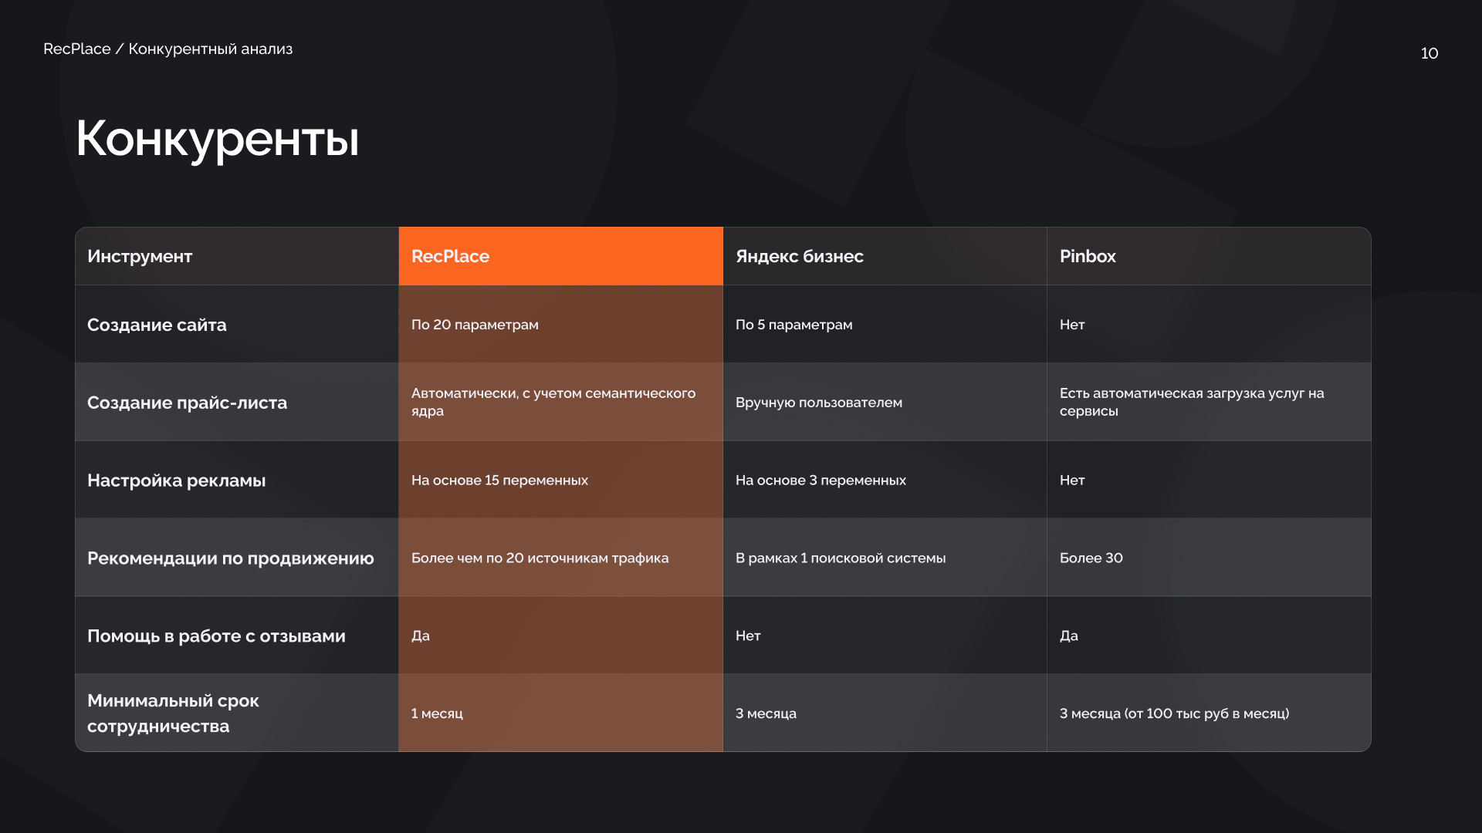Image resolution: width=1482 pixels, height=833 pixels.
Task: Select the Pinbox column header
Action: tap(1088, 256)
